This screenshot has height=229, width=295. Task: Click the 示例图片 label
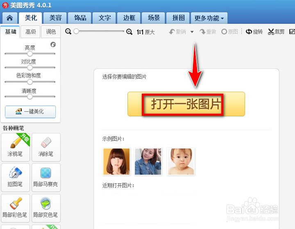[x=113, y=139]
